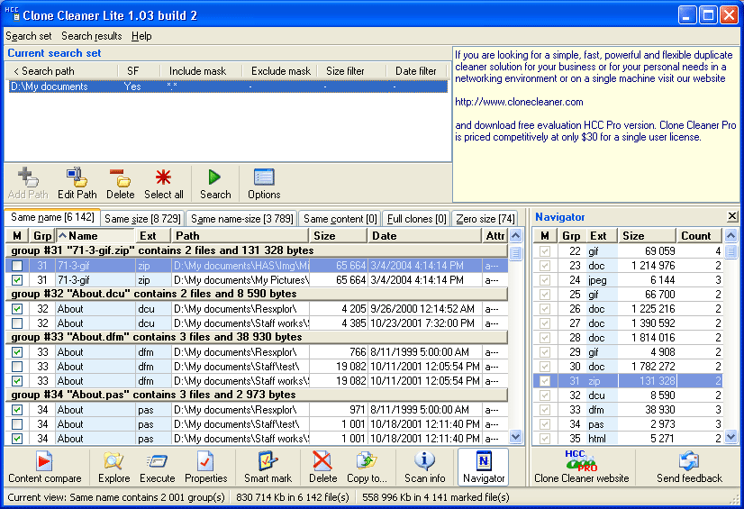Click the application icon in the title bar
744x509 pixels.
pos(12,14)
